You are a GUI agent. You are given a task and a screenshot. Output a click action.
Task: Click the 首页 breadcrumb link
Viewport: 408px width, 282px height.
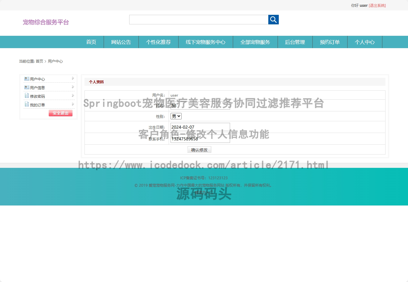pos(39,61)
